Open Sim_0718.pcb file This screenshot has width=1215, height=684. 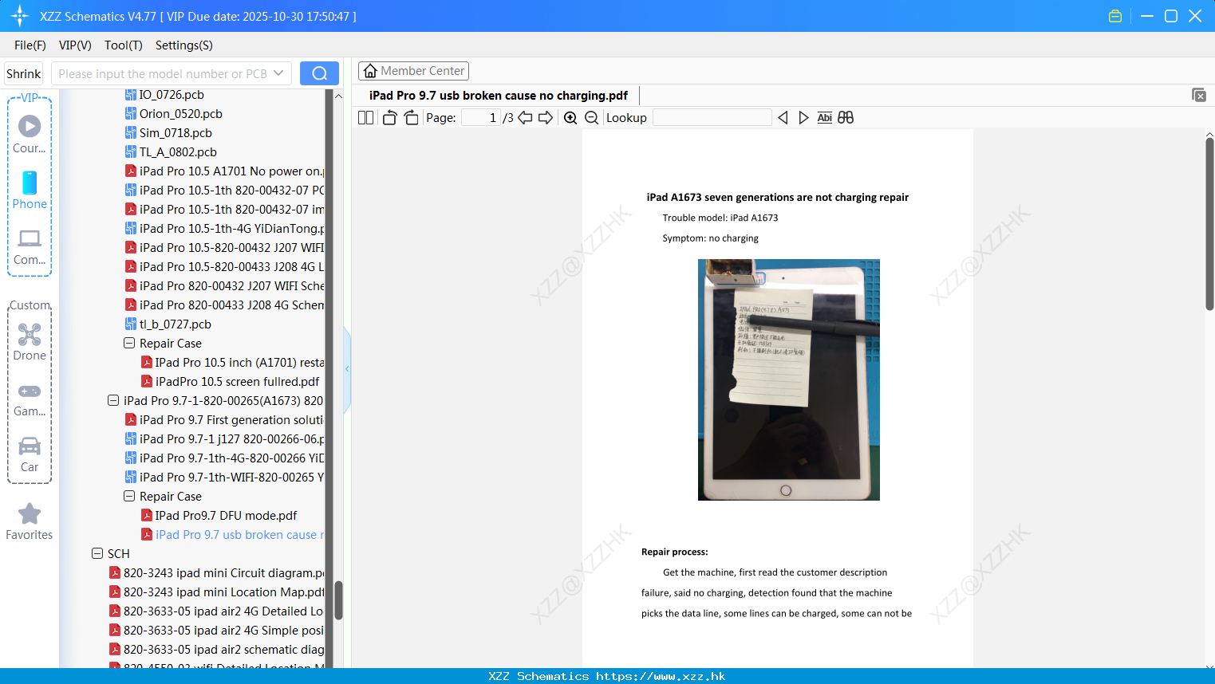176,133
